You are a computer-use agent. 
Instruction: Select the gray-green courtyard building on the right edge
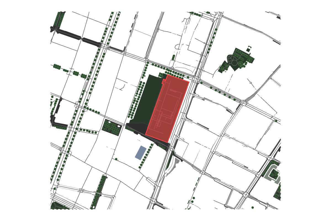tap(273, 174)
